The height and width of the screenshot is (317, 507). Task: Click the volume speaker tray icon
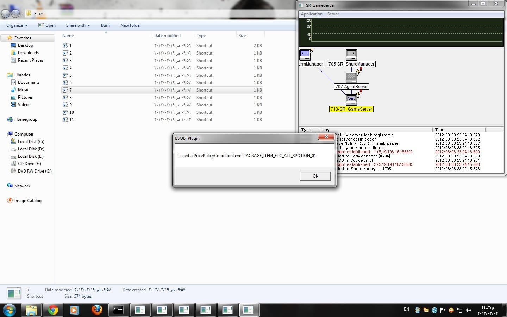(468, 310)
